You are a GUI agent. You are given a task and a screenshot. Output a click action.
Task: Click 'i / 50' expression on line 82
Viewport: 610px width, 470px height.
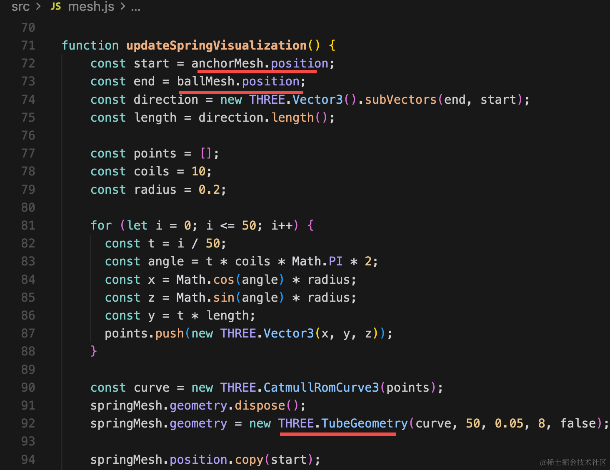tap(199, 243)
